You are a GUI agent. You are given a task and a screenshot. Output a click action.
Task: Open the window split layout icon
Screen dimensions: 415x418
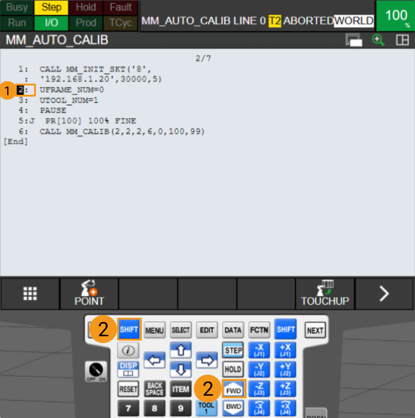[x=402, y=40]
